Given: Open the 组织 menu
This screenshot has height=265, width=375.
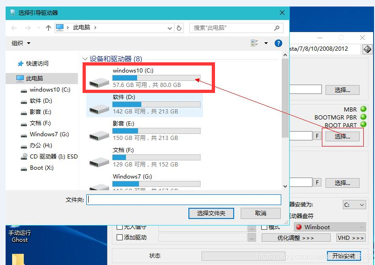Looking at the screenshot, I should click(x=21, y=43).
